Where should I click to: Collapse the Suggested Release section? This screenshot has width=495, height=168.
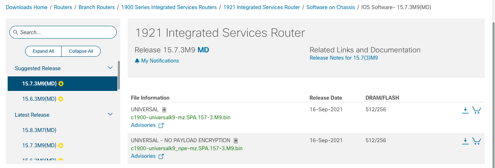pos(110,68)
